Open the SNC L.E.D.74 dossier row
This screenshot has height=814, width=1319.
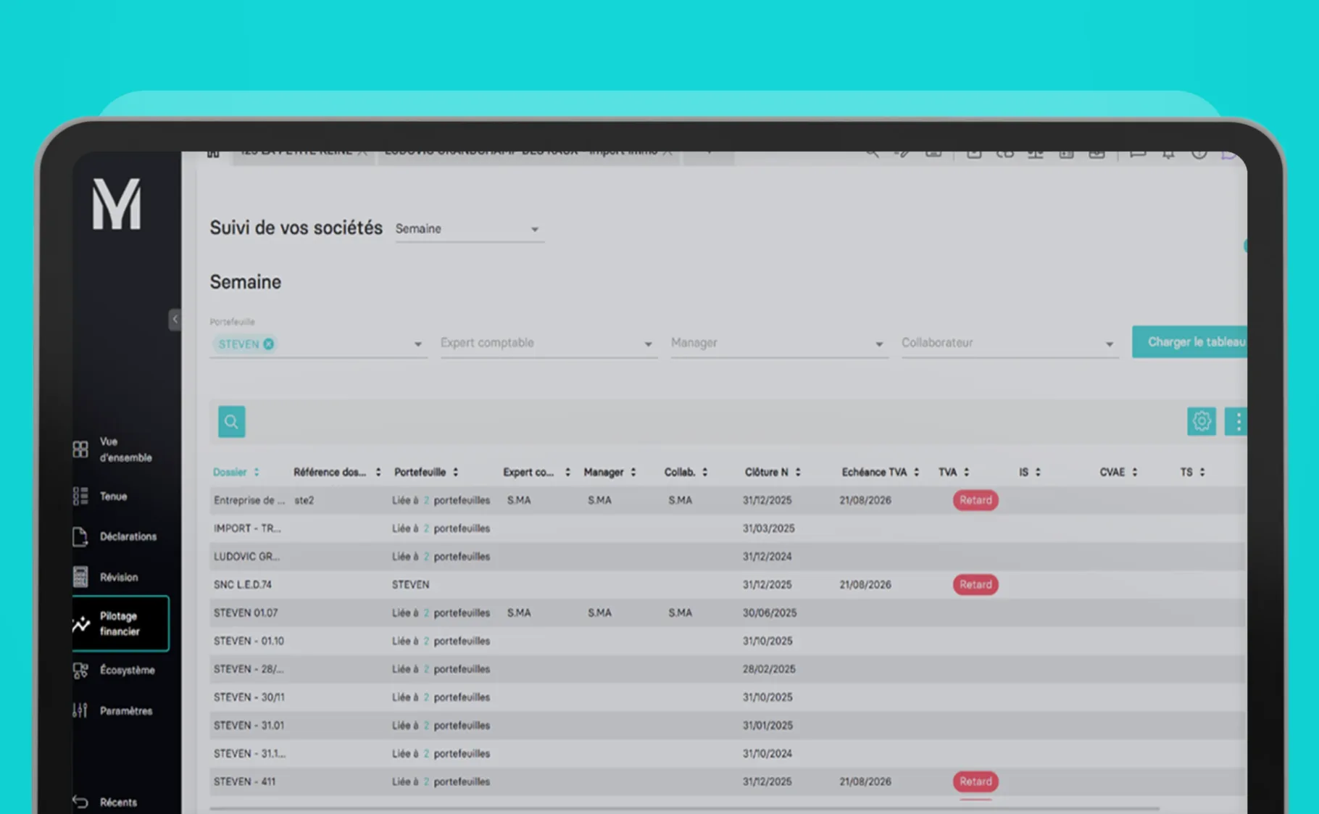point(728,585)
